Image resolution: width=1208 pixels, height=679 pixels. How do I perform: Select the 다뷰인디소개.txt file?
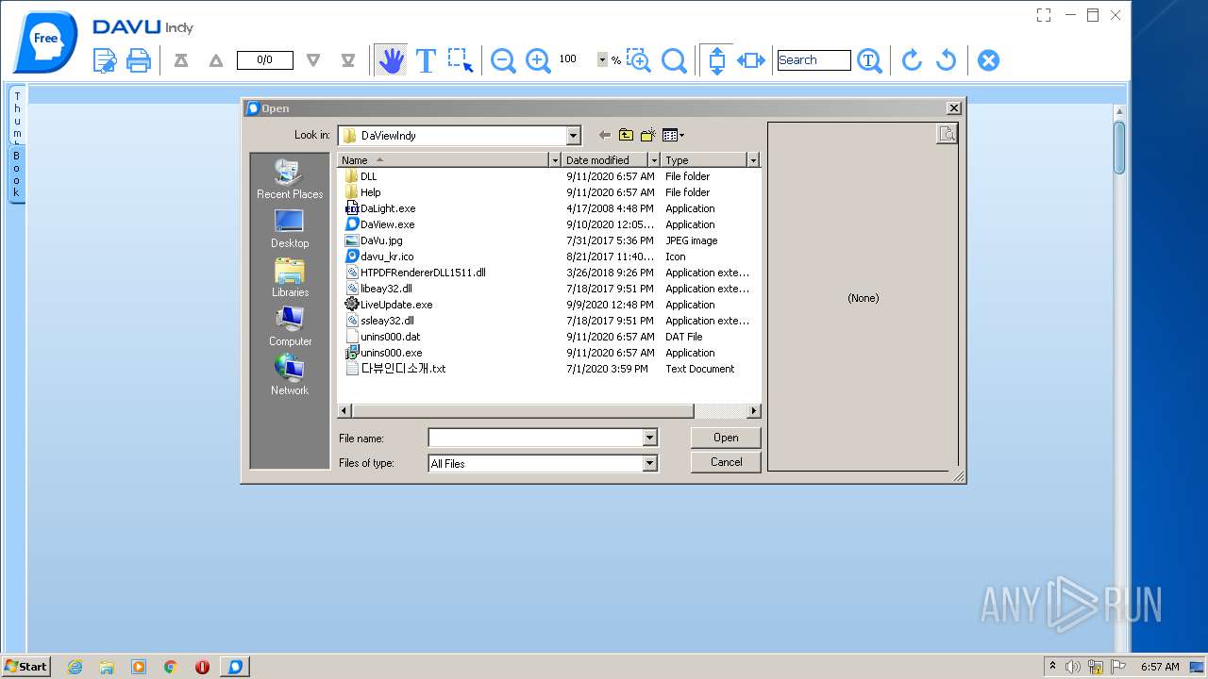coord(395,369)
